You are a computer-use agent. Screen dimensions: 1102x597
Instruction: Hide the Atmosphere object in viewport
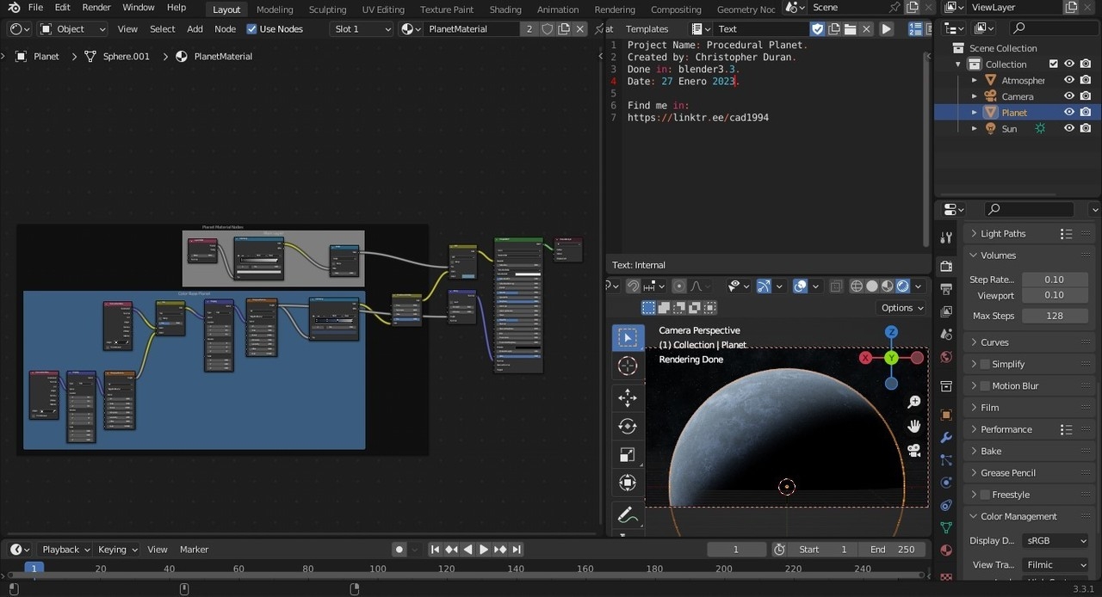click(x=1069, y=80)
